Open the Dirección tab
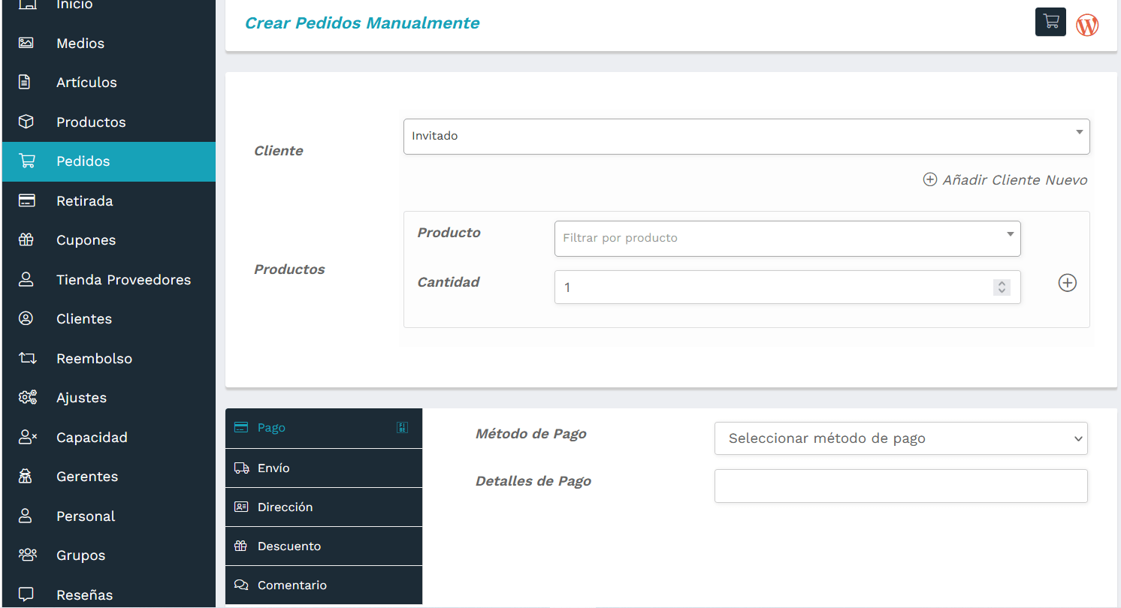 pyautogui.click(x=323, y=507)
